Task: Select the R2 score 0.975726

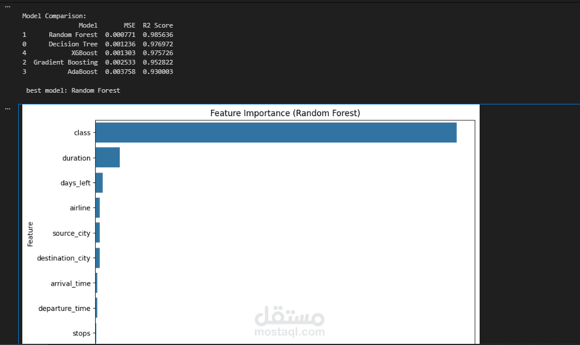Action: [158, 53]
